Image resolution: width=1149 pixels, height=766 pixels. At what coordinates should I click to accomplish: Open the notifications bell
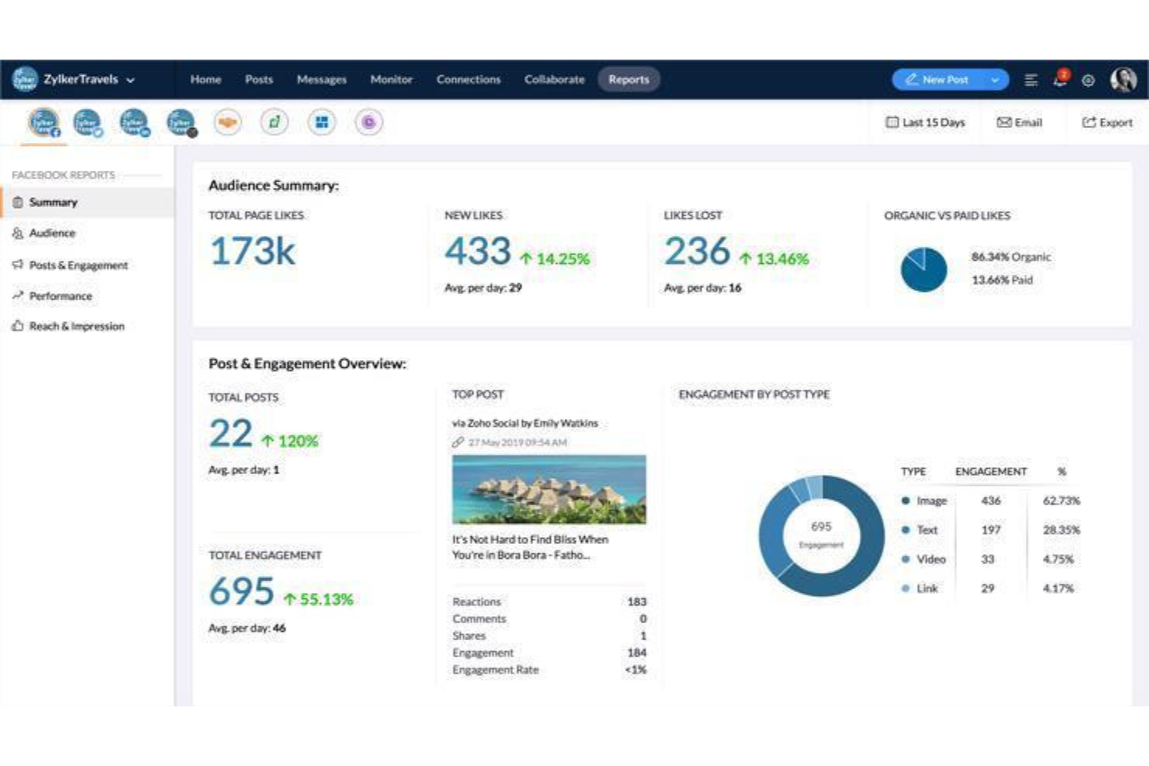tap(1060, 79)
